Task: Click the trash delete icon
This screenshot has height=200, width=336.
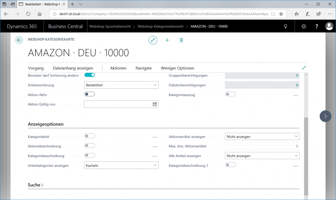Action: click(181, 40)
